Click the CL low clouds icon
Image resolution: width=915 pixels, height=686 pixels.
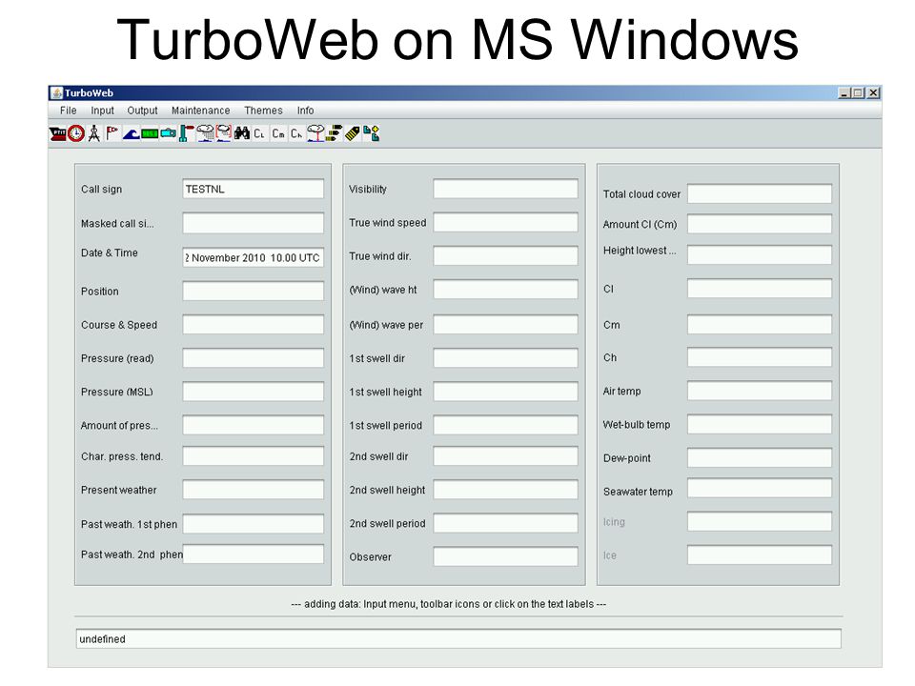[x=259, y=133]
